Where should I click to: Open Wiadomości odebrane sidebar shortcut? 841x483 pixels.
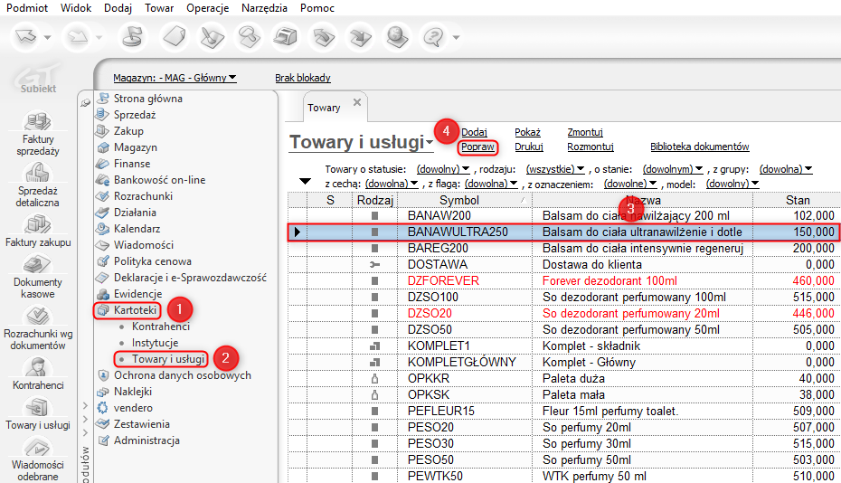click(38, 459)
